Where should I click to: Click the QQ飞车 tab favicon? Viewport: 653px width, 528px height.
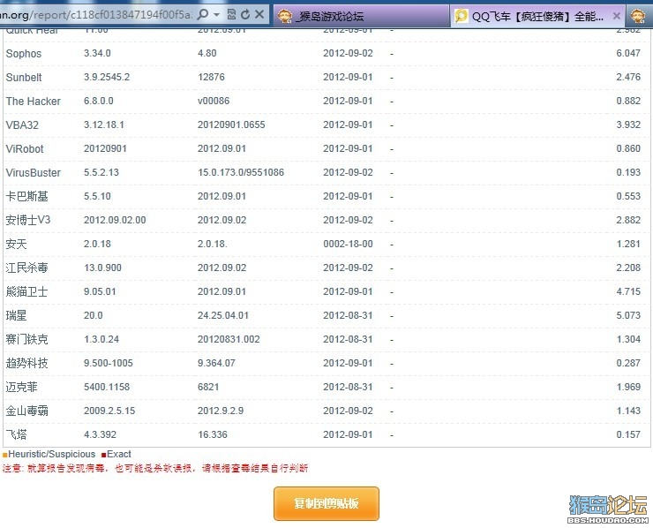(x=461, y=16)
